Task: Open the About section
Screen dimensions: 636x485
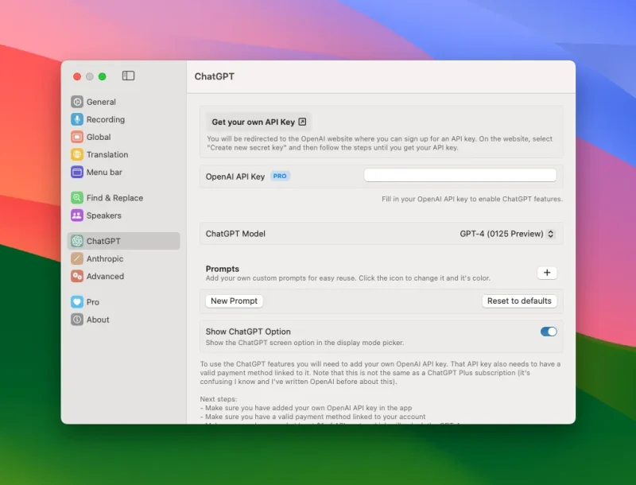Action: 78,320
